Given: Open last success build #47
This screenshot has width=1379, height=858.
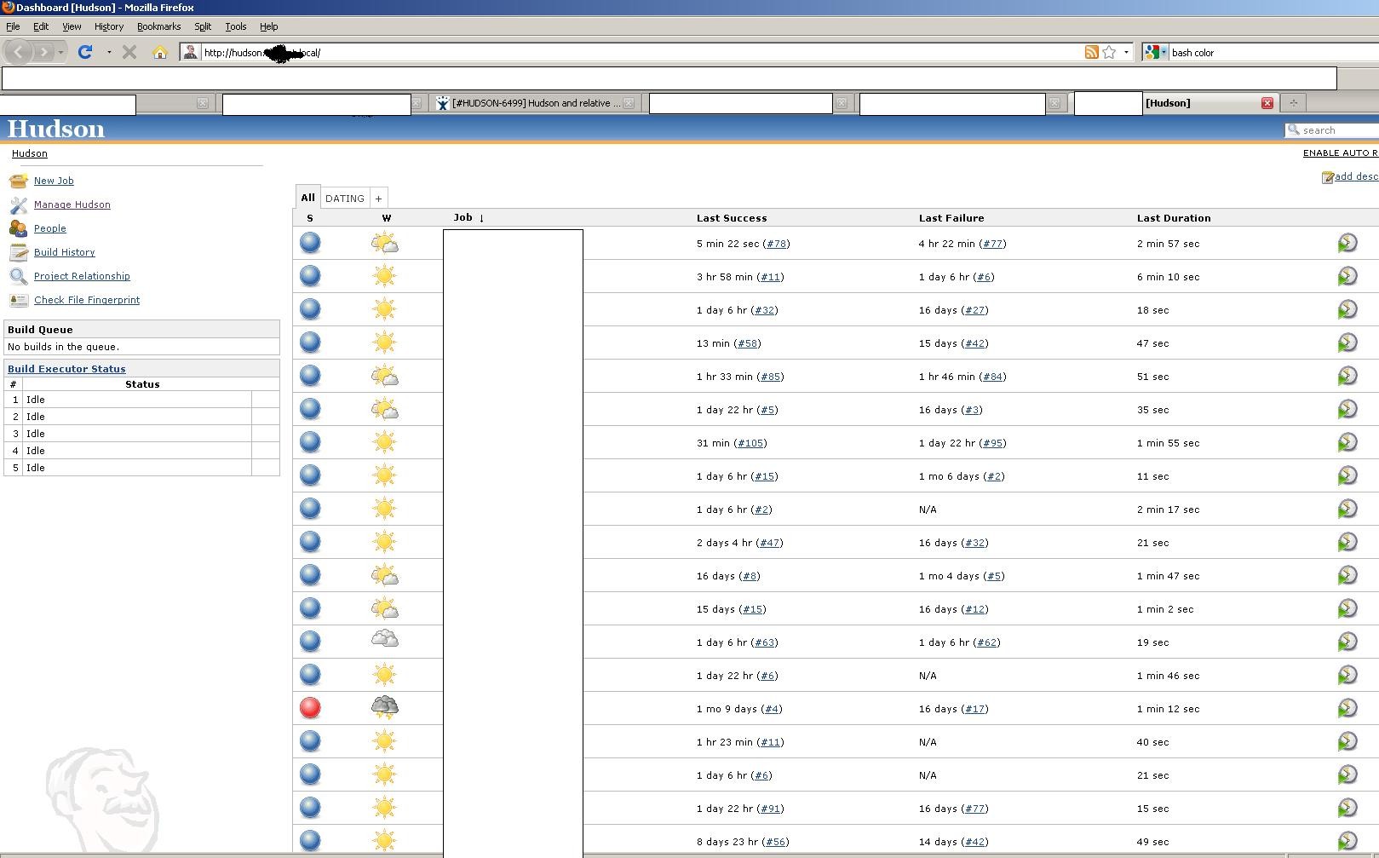Looking at the screenshot, I should [x=769, y=543].
